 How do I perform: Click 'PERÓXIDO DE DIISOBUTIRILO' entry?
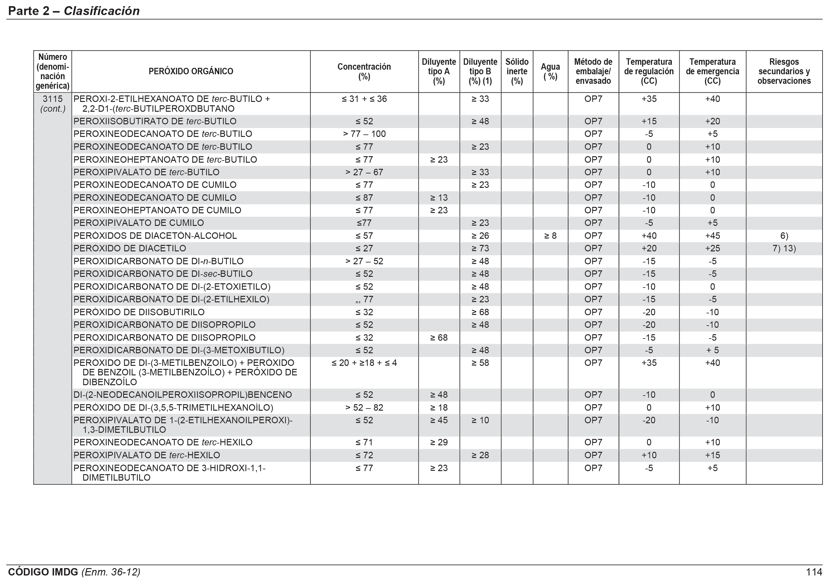139,312
